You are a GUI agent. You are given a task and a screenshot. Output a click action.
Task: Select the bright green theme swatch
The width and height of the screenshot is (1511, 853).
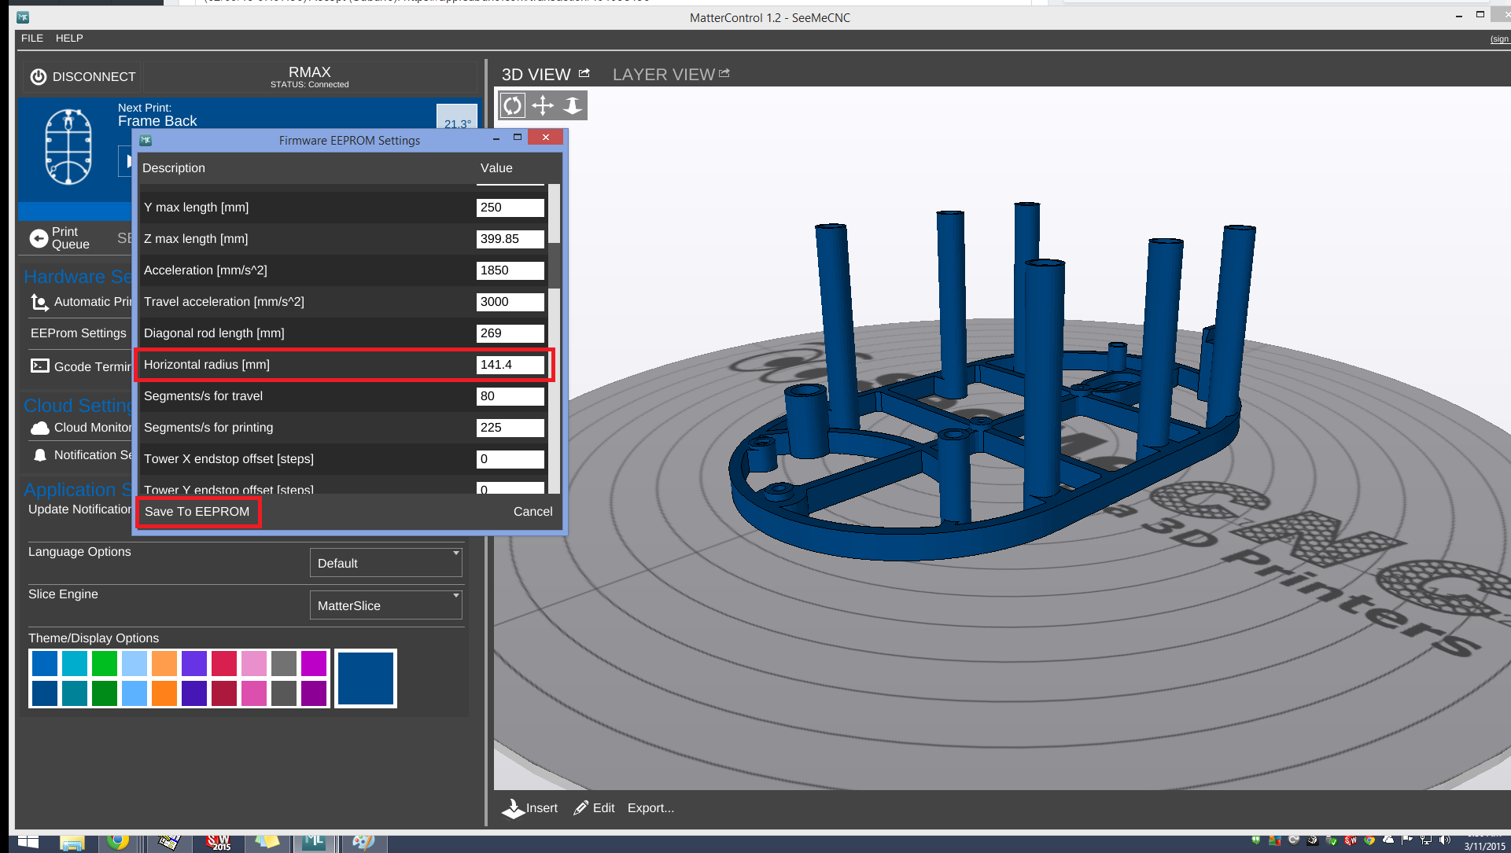105,664
